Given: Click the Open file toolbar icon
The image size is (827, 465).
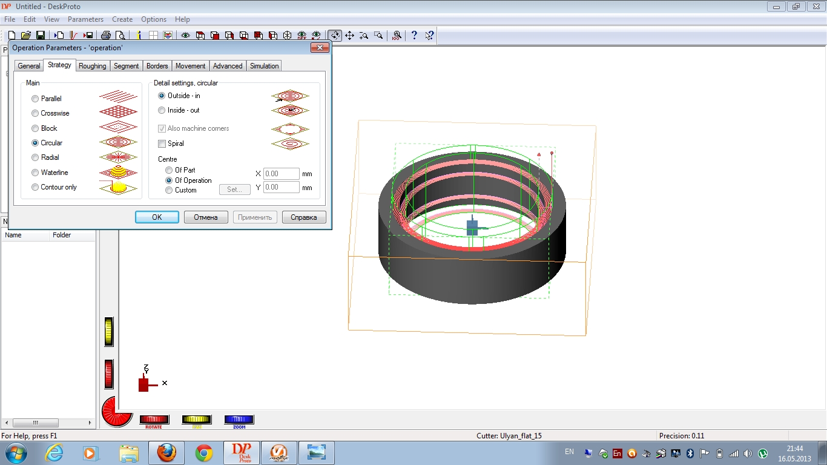Looking at the screenshot, I should (x=25, y=36).
